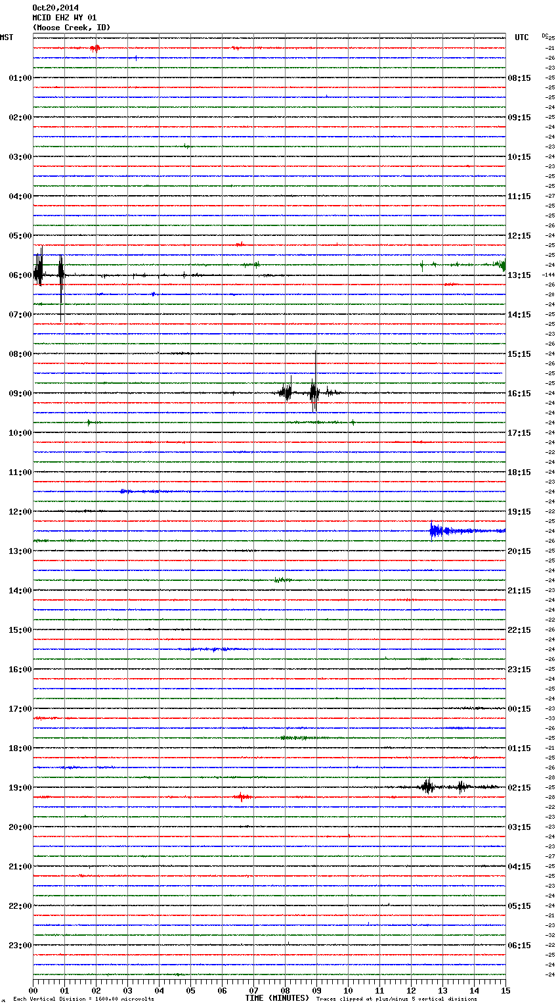558x1008 pixels.
Task: Click the 13:15 UTC row label
Action: (x=519, y=275)
